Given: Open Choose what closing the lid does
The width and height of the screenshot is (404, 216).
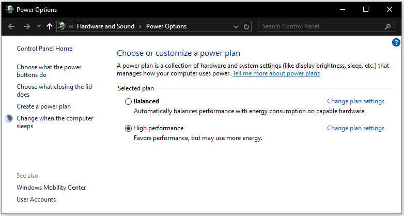Looking at the screenshot, I should (x=54, y=90).
